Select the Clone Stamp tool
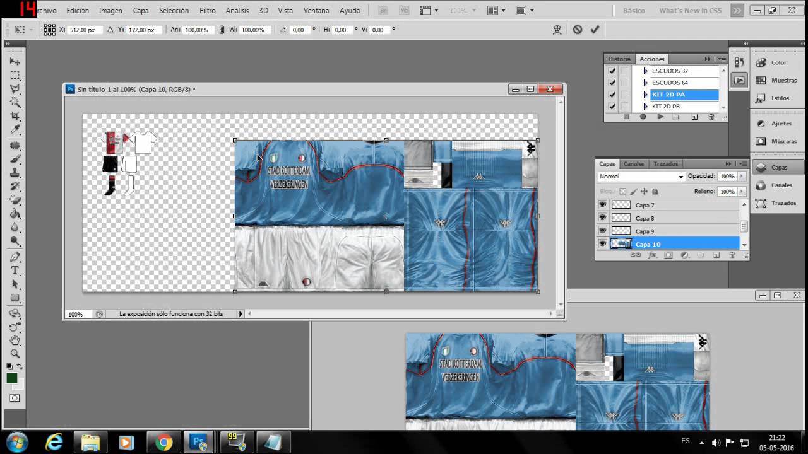 pyautogui.click(x=15, y=173)
